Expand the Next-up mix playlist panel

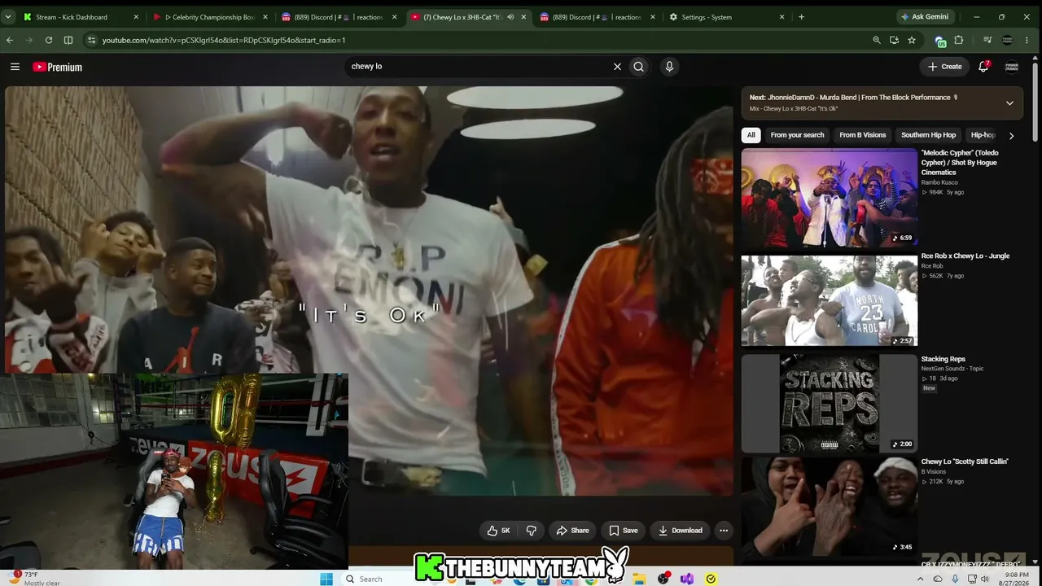pos(1009,103)
